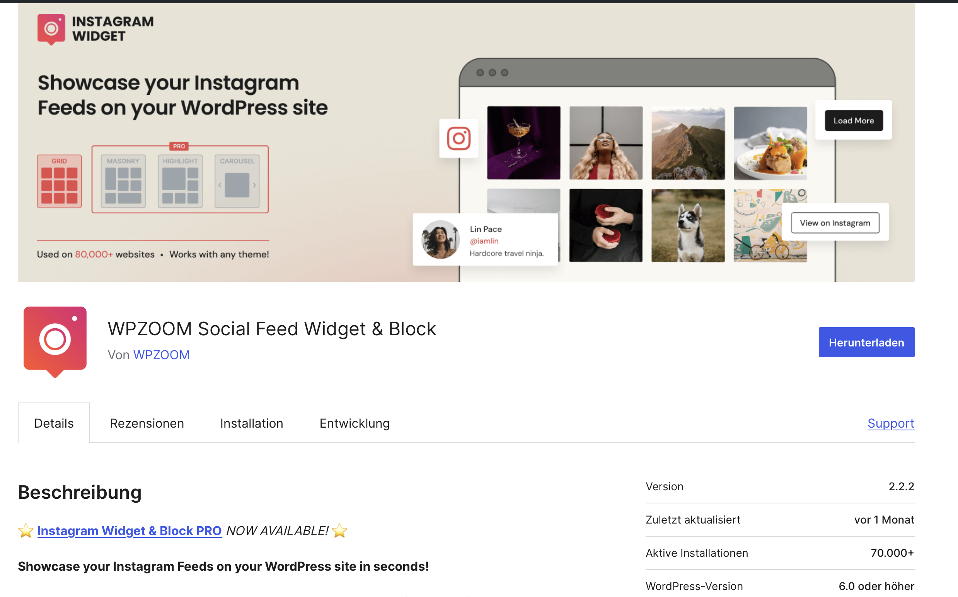Click Lin Pace profile avatar
This screenshot has width=958, height=597.
click(440, 239)
